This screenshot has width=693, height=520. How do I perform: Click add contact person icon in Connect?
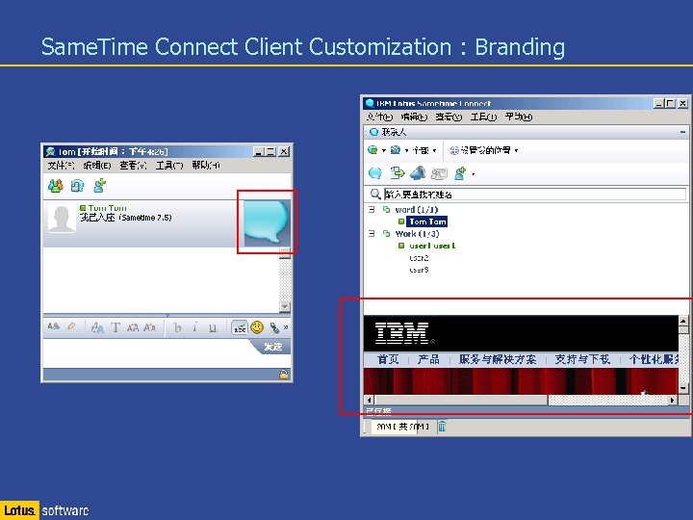[460, 173]
